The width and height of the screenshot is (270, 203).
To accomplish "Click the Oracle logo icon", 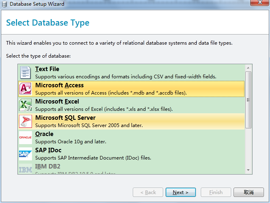I will click(x=26, y=138).
